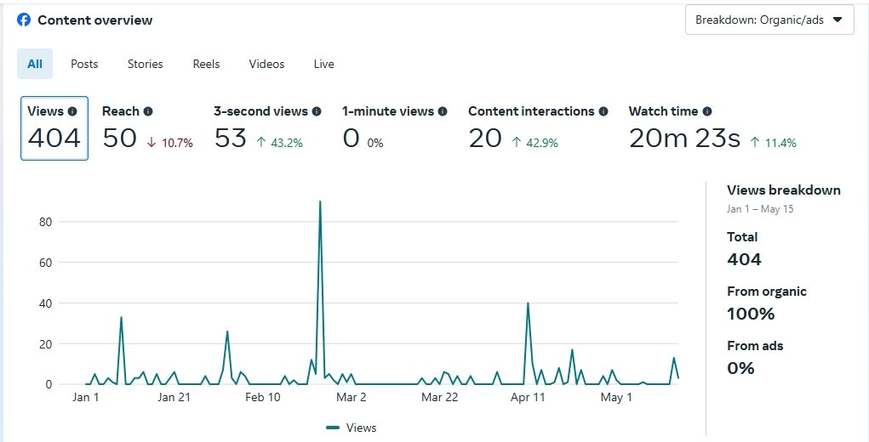Click the highest peak on the views chart
This screenshot has width=869, height=442.
coord(320,202)
